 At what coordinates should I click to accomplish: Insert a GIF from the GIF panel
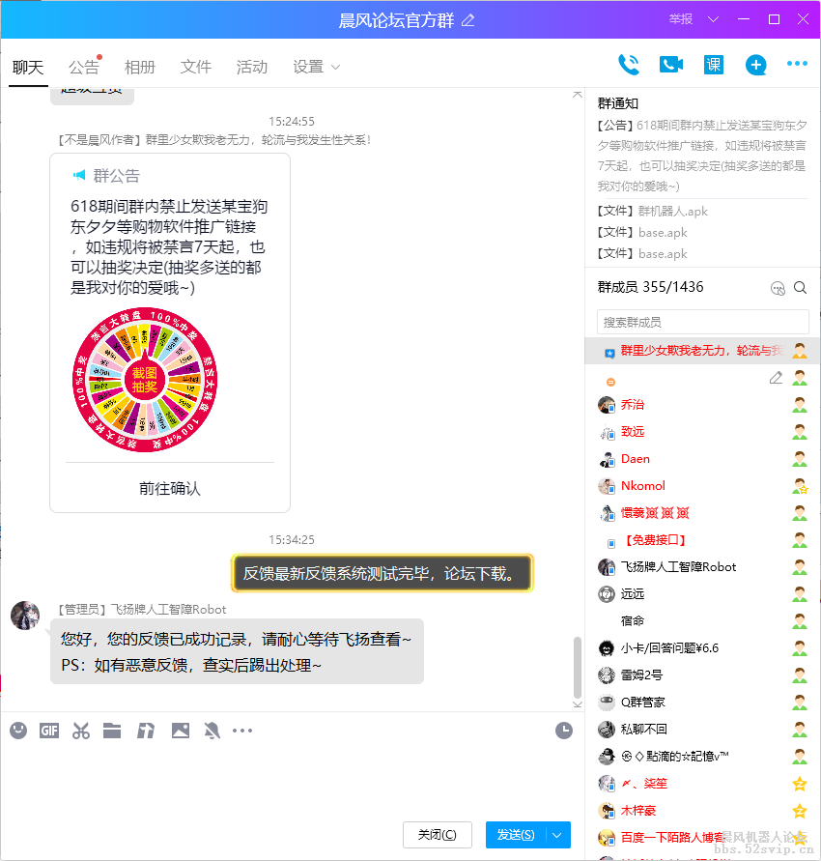click(49, 730)
